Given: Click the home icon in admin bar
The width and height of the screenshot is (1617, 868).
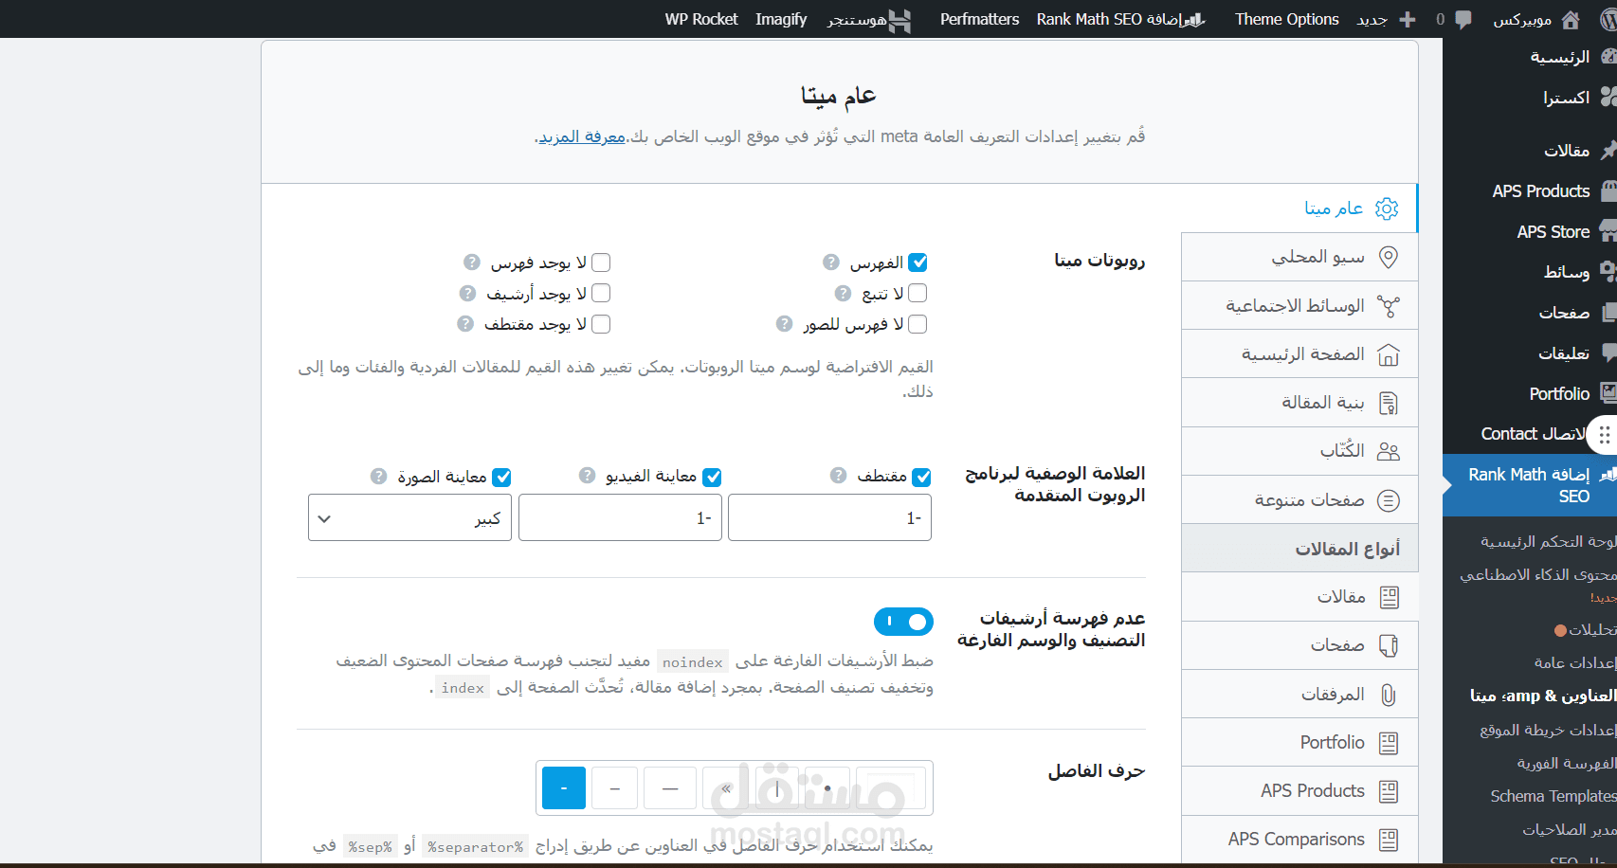Looking at the screenshot, I should click(x=1571, y=19).
